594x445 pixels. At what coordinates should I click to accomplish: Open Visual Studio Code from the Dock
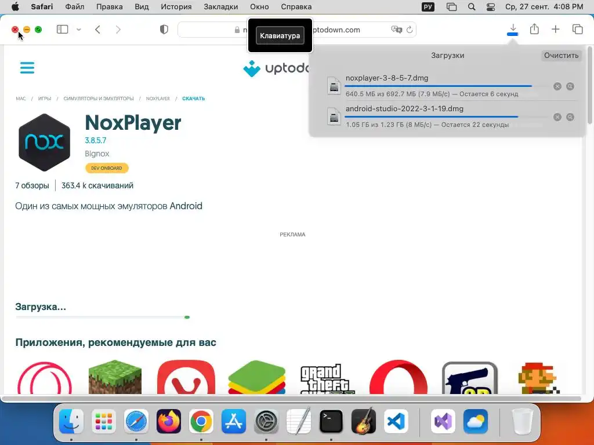(396, 421)
